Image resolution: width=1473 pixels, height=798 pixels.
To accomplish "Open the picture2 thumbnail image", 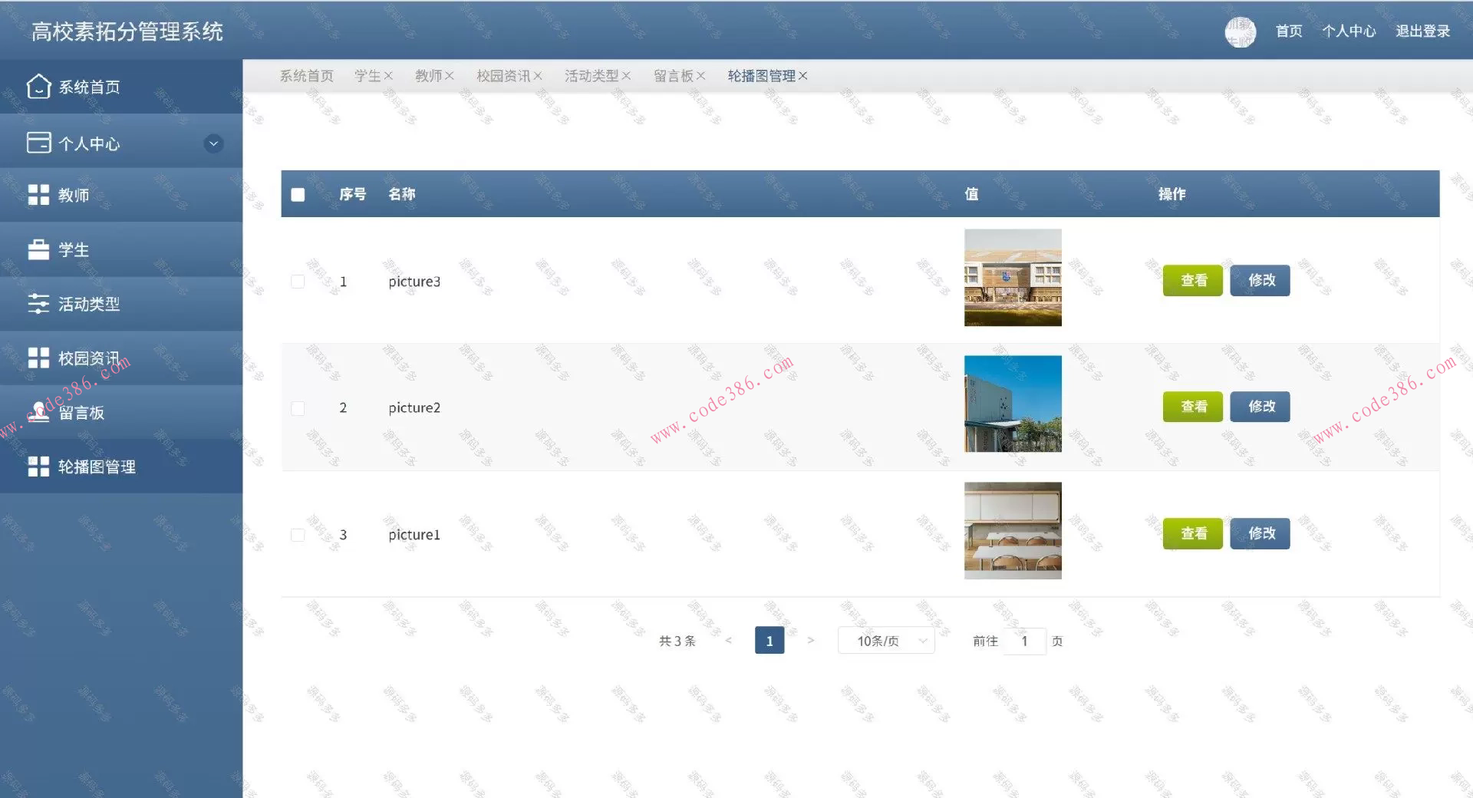I will pyautogui.click(x=1013, y=404).
